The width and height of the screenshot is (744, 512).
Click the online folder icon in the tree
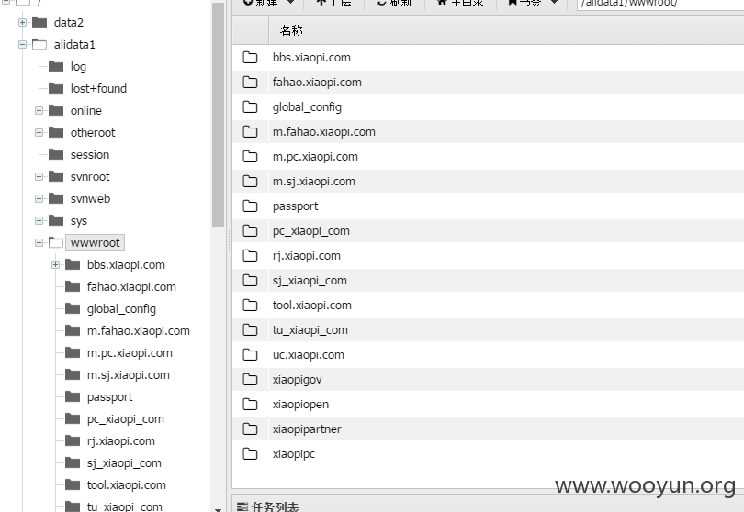[56, 110]
